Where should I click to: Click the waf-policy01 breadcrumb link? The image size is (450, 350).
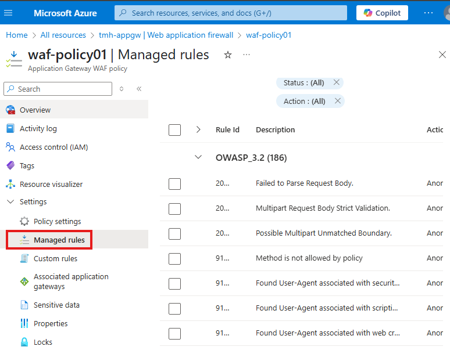pos(269,35)
